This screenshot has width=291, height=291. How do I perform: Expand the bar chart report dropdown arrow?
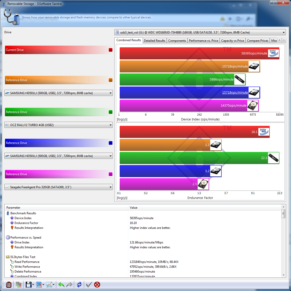coord(43,285)
